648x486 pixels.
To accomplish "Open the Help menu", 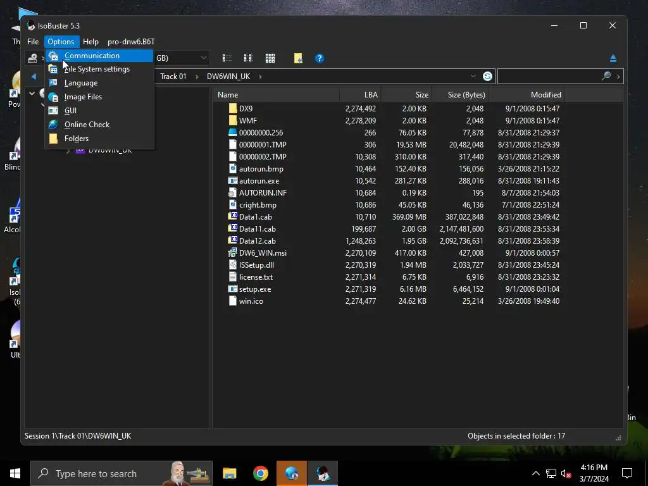I will click(x=90, y=42).
